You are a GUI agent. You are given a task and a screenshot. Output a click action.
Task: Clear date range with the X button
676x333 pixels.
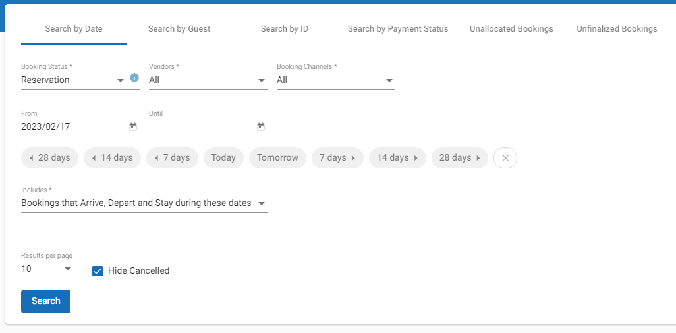(x=505, y=158)
